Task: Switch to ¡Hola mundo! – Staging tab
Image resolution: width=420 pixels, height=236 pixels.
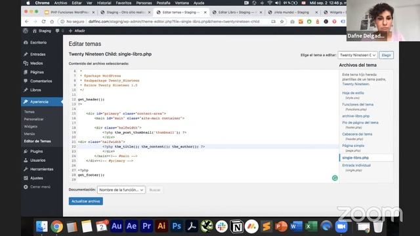Action: (291, 12)
